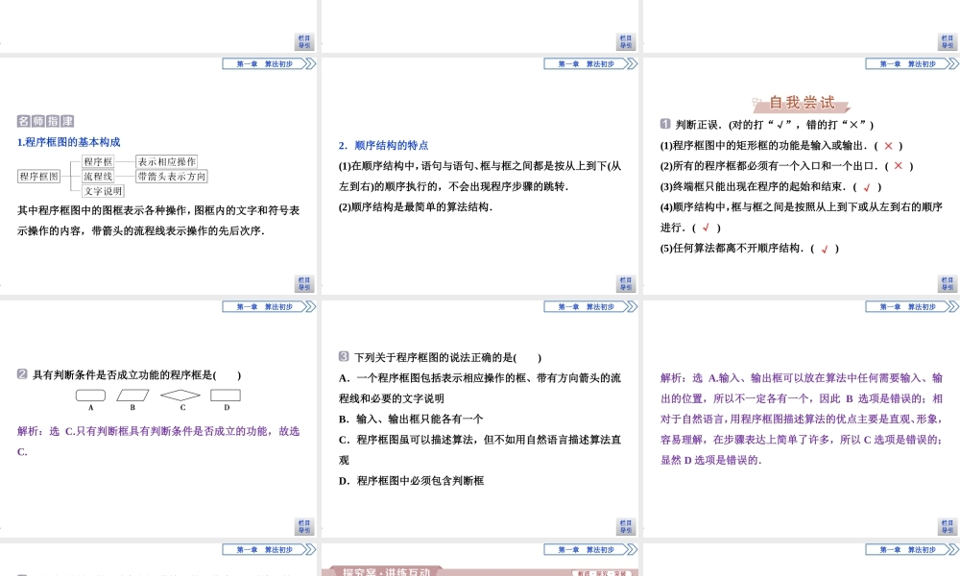Click the 栏目导引 button on the 自我尝试 slide
This screenshot has height=576, width=960.
(x=947, y=283)
